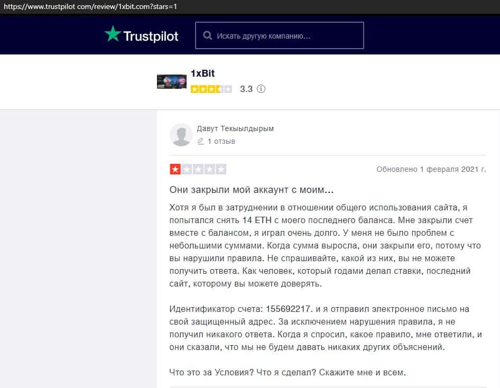Open review title Они закрыли мой аккаунт
Image resolution: width=500 pixels, height=388 pixels.
pos(251,190)
